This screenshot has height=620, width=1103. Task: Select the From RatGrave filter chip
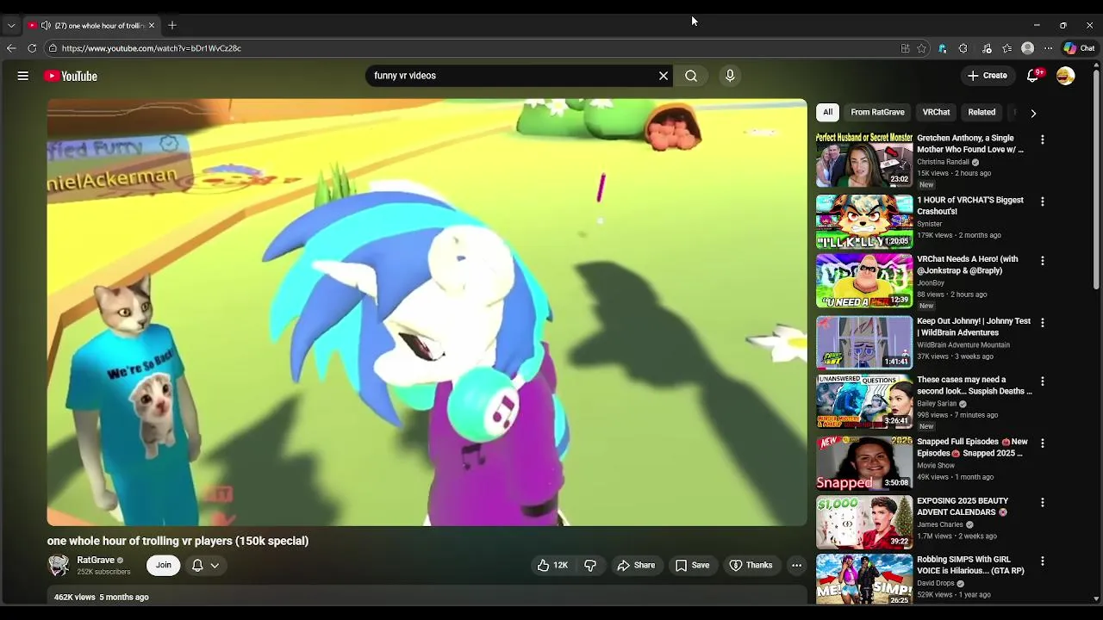pyautogui.click(x=877, y=112)
